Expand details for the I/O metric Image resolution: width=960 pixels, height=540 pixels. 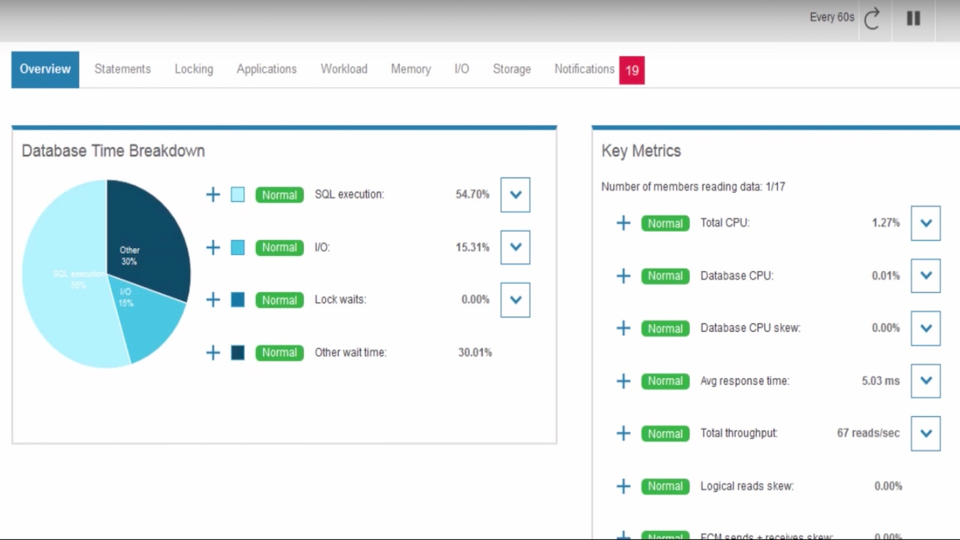click(515, 247)
